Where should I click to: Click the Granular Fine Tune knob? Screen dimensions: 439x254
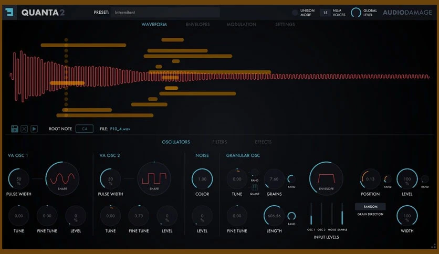coord(237,216)
